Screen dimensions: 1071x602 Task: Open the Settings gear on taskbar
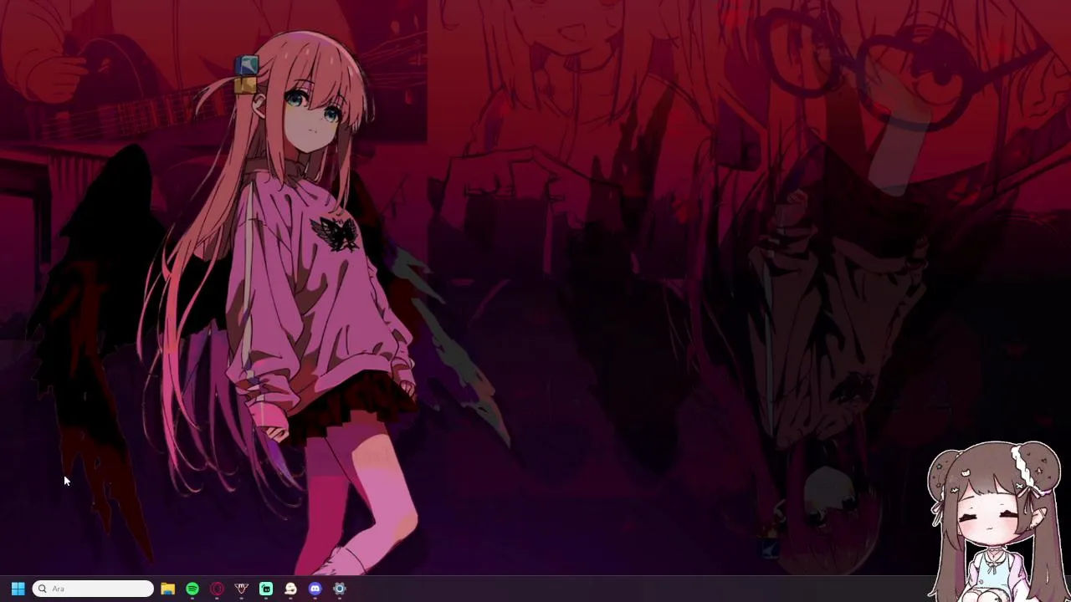[x=340, y=589]
